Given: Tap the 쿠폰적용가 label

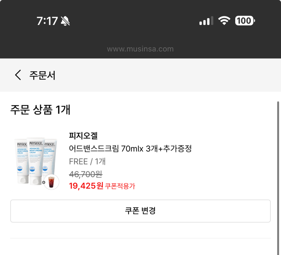Looking at the screenshot, I should [x=120, y=186].
